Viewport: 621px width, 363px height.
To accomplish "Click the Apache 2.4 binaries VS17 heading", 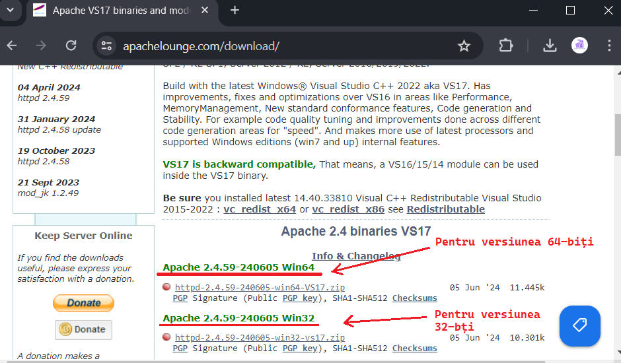I will [355, 231].
